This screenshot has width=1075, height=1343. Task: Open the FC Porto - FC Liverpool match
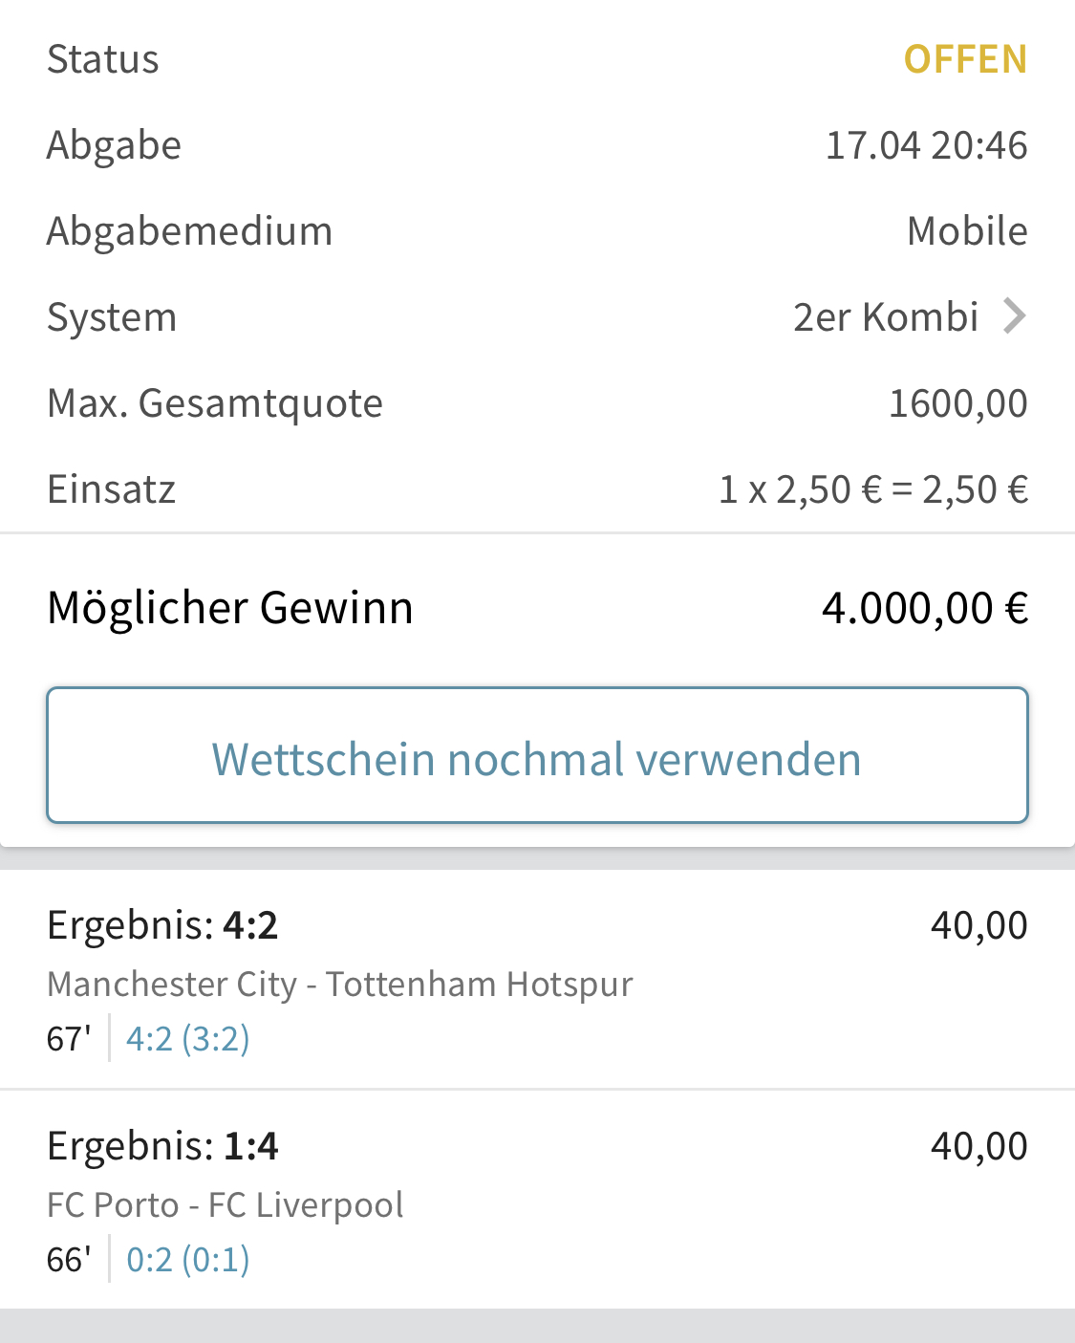pyautogui.click(x=225, y=1204)
